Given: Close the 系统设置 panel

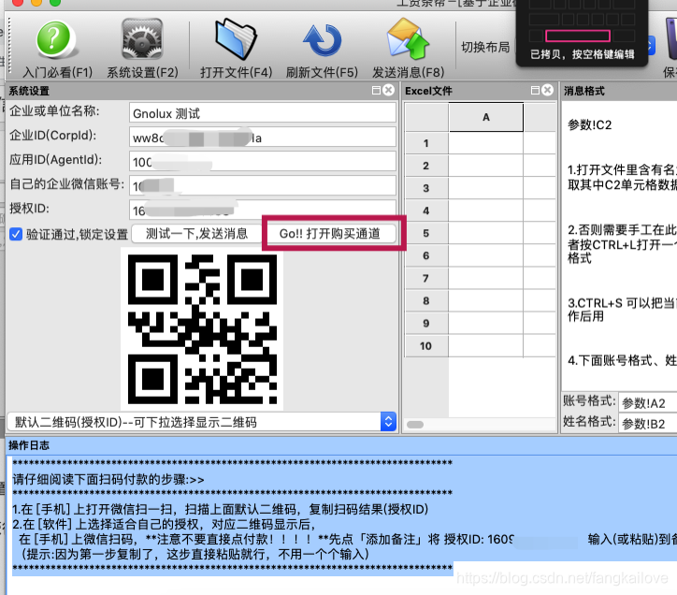Looking at the screenshot, I should click(x=389, y=90).
